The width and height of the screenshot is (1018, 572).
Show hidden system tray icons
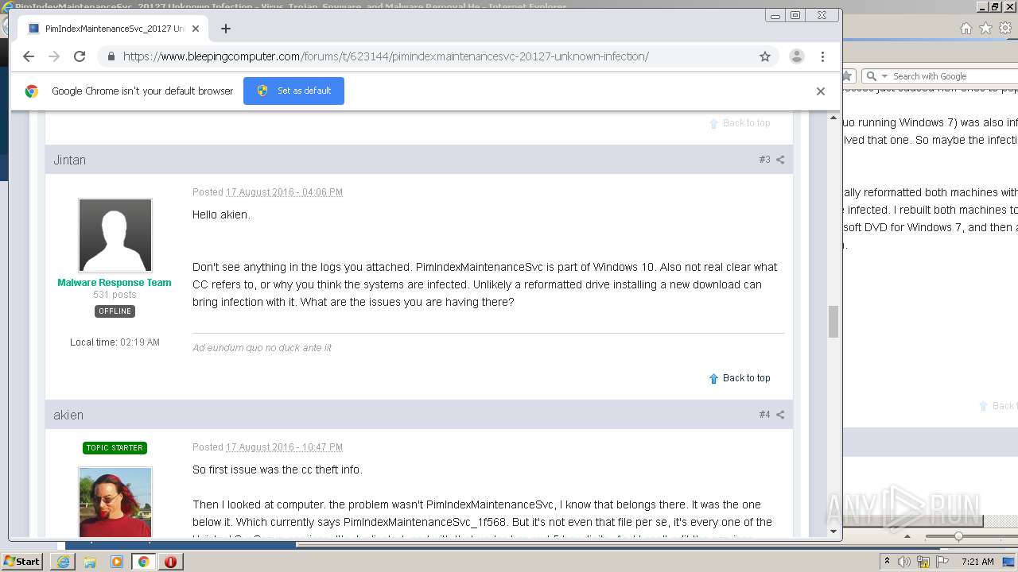click(887, 562)
